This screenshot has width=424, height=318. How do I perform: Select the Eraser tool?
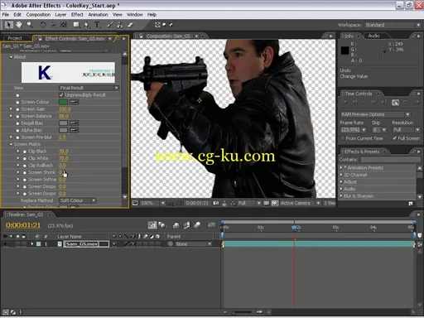pos(130,25)
